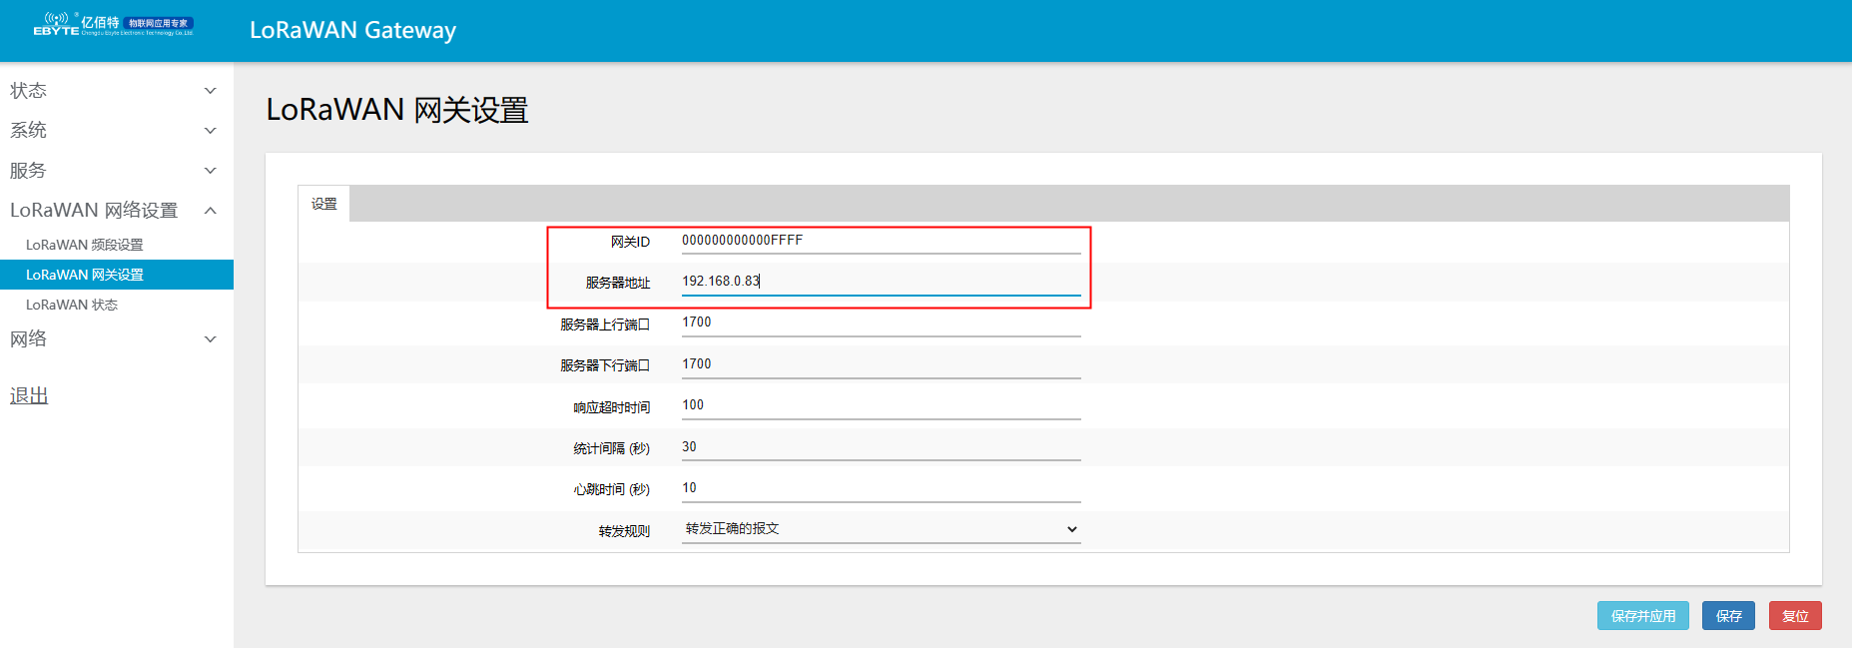Open LoRaWAN 频段设置 page
This screenshot has width=1852, height=648.
click(x=85, y=245)
